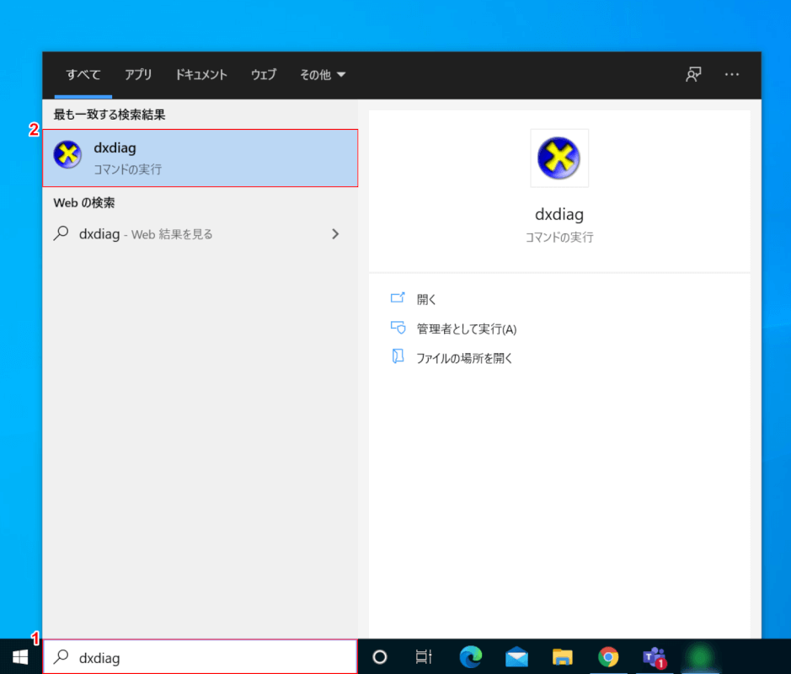Switch to the ウェブ tab
This screenshot has height=674, width=791.
[264, 75]
